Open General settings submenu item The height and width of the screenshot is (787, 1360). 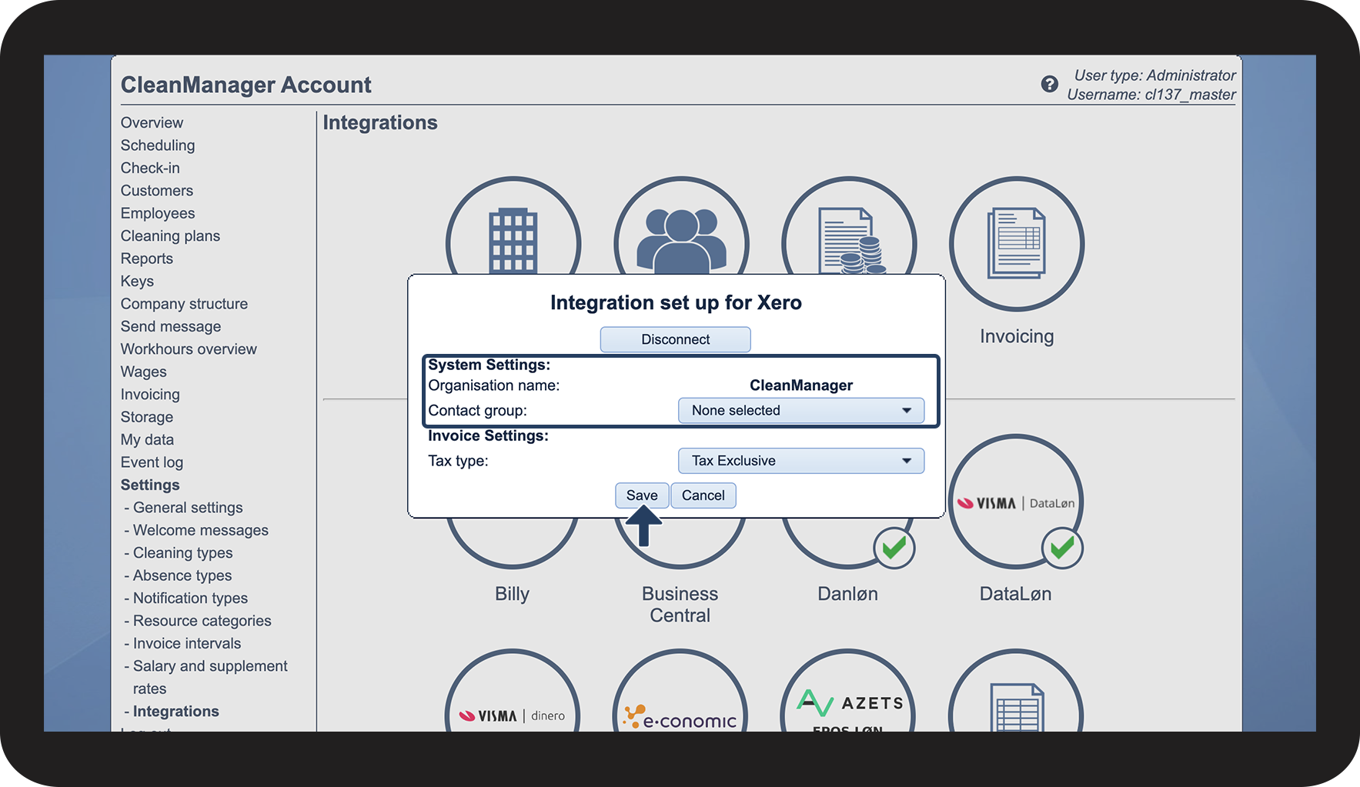coord(188,508)
